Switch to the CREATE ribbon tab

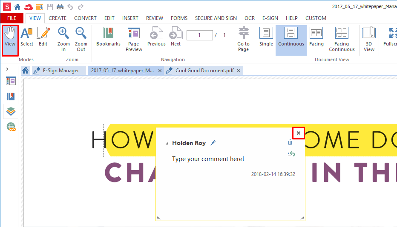coord(58,18)
